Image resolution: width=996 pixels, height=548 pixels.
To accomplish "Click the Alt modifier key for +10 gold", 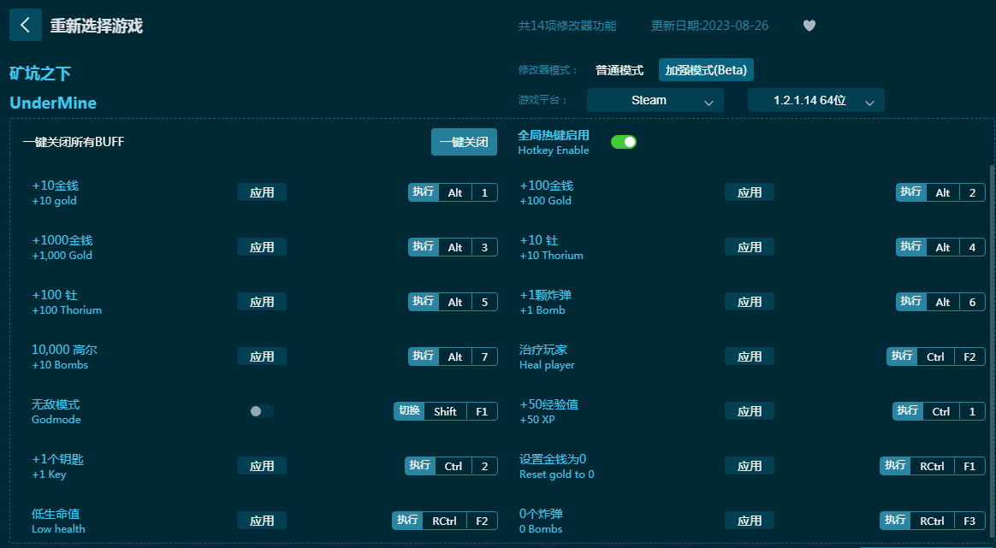I will (x=455, y=192).
